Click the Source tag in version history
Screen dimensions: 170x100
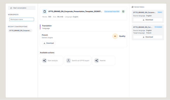[160, 12]
